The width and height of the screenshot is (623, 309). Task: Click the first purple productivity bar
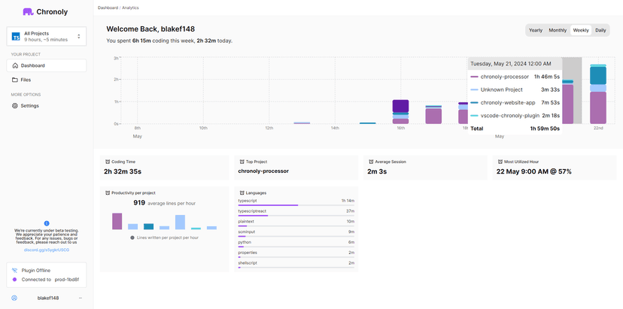point(117,221)
